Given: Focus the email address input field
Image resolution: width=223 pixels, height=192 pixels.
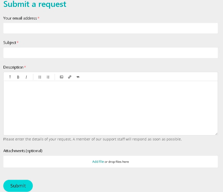Looking at the screenshot, I should point(111,28).
